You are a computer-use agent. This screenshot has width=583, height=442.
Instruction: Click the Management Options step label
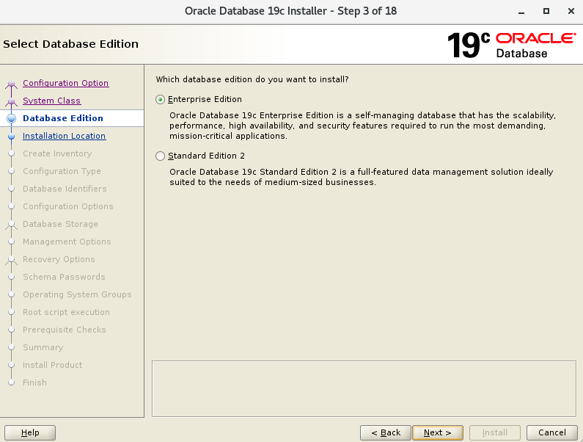[67, 242]
